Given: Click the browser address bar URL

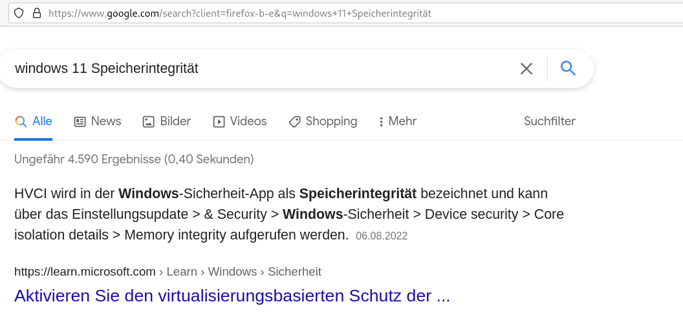Looking at the screenshot, I should point(239,14).
